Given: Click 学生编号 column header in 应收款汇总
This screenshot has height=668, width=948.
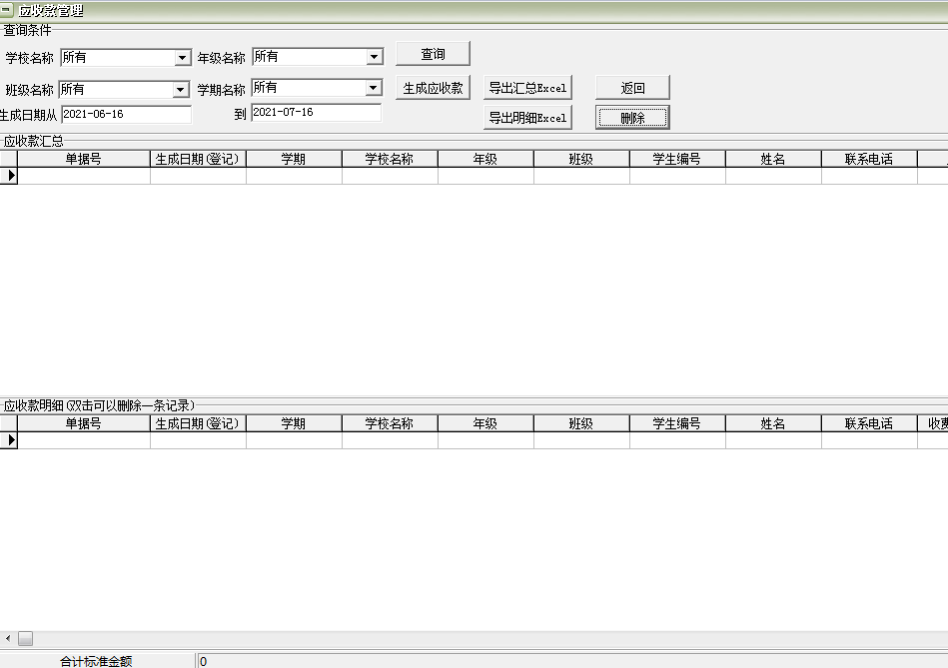Looking at the screenshot, I should 677,159.
